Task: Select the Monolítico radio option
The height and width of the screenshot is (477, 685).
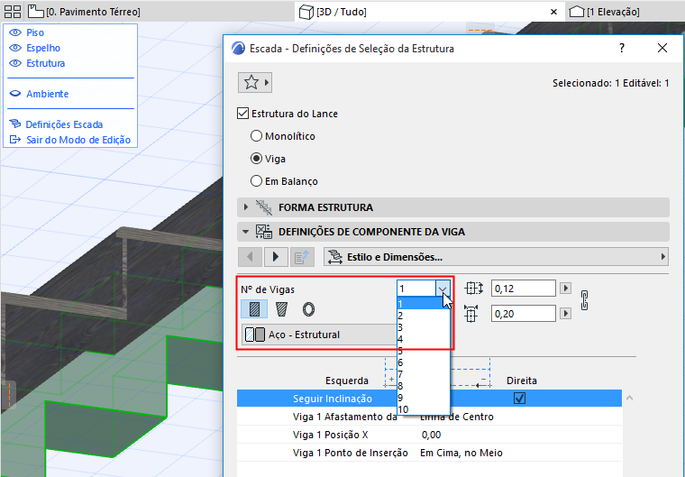Action: point(256,136)
